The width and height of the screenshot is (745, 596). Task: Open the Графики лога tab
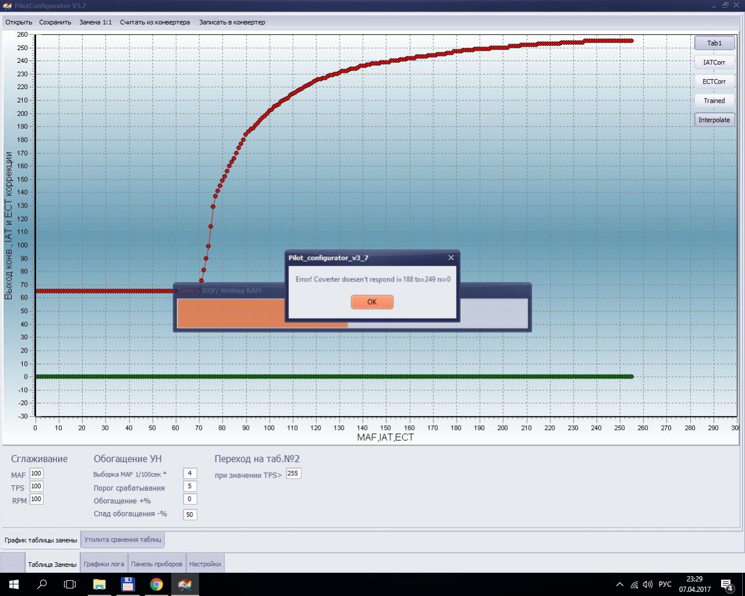[x=104, y=564]
